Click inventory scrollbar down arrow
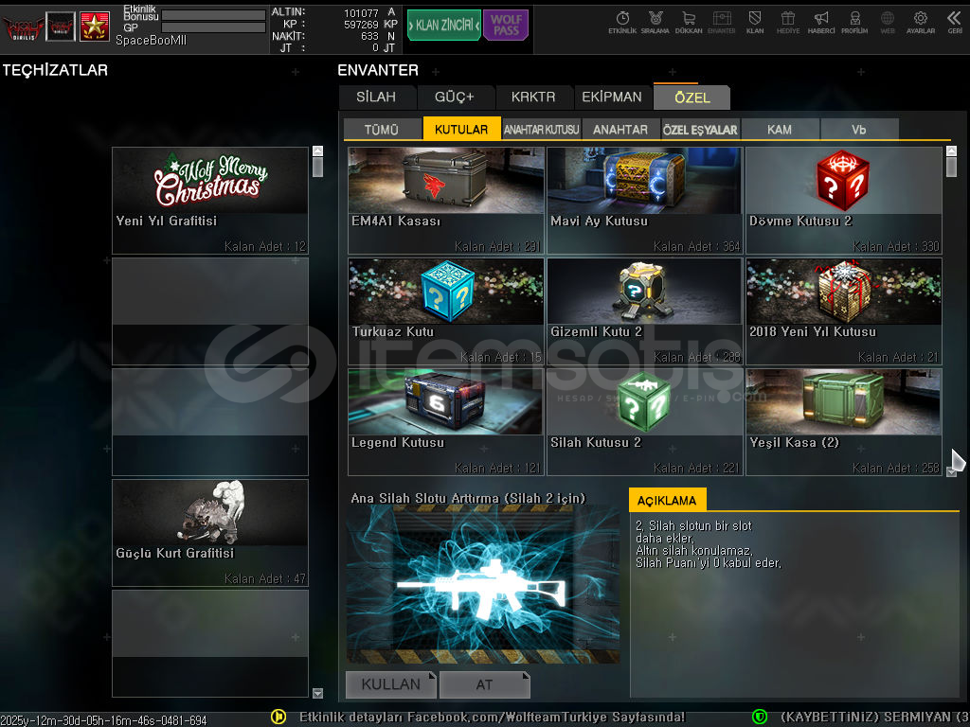Viewport: 970px width, 727px height. [951, 471]
